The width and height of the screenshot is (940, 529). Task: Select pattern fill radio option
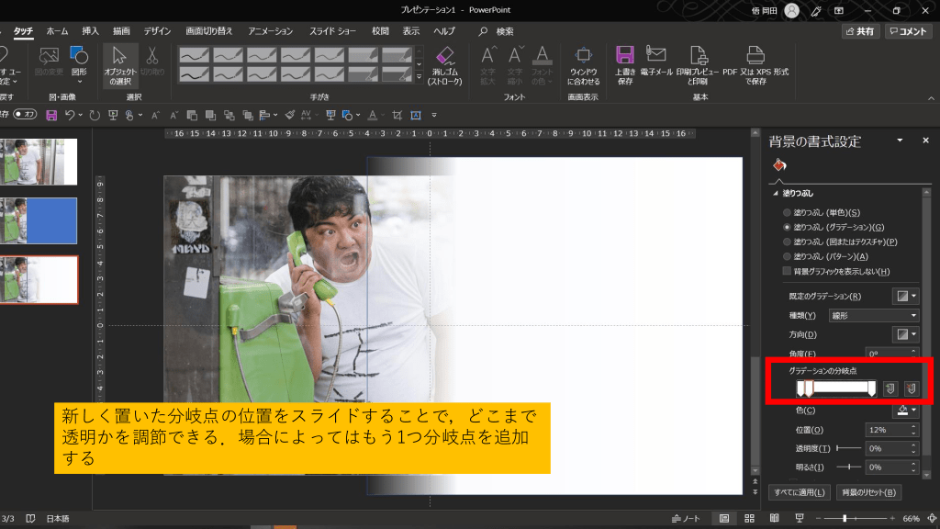click(787, 256)
